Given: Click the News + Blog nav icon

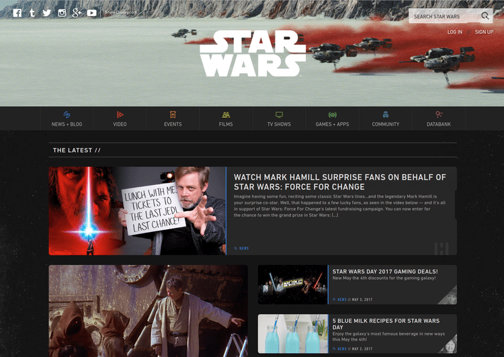Looking at the screenshot, I should point(67,114).
